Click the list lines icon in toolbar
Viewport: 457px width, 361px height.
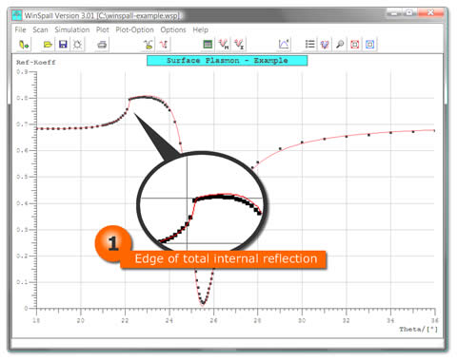tap(310, 45)
